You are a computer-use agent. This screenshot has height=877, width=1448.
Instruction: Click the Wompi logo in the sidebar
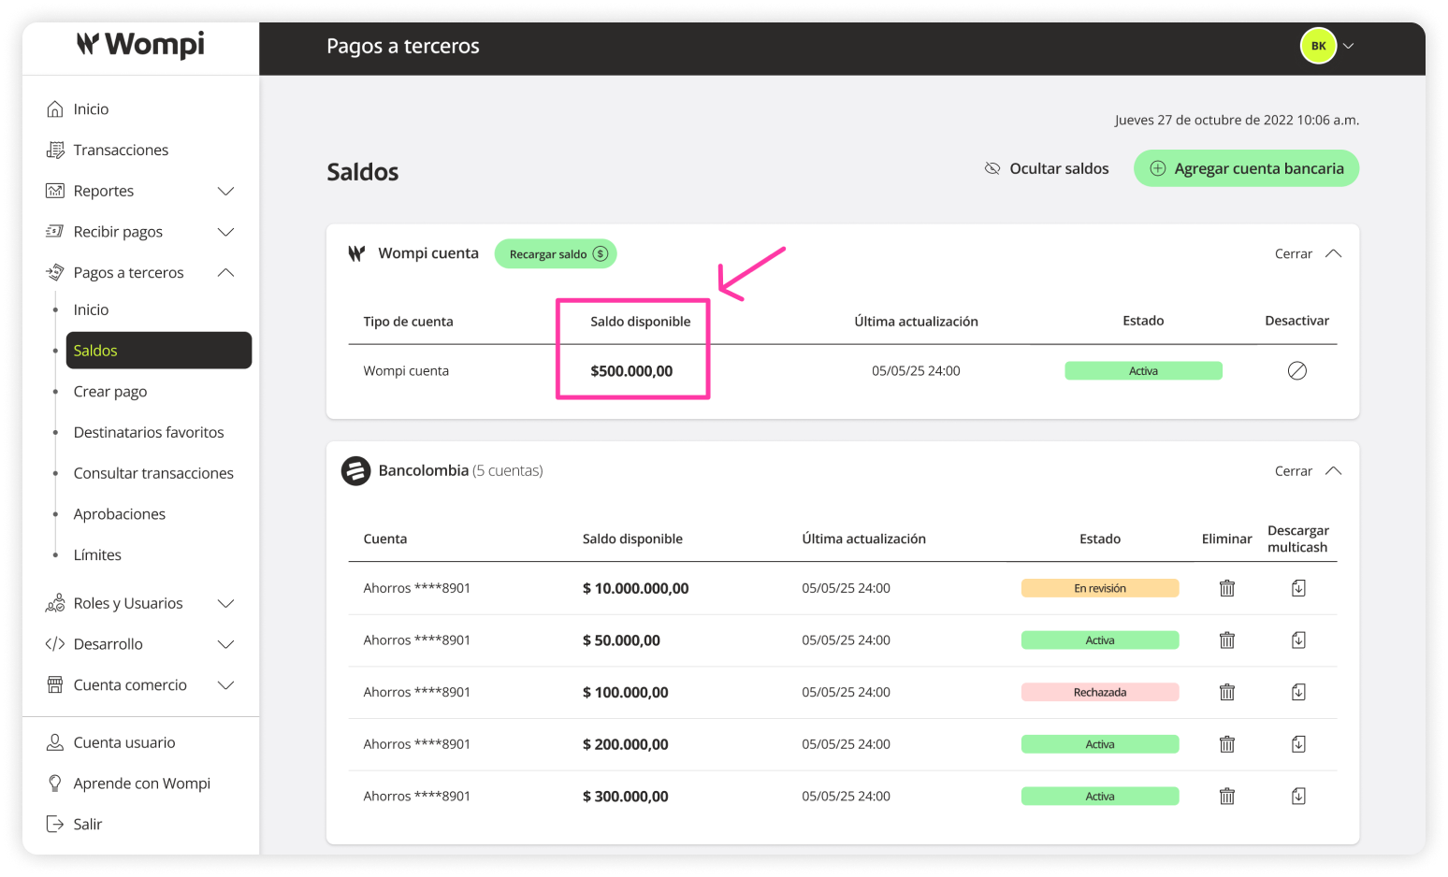tap(140, 44)
